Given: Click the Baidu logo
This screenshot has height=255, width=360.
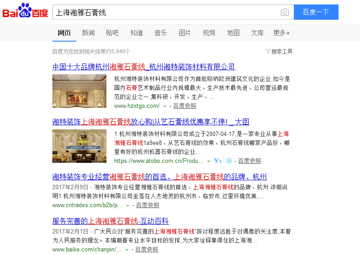Looking at the screenshot, I should pyautogui.click(x=25, y=10).
